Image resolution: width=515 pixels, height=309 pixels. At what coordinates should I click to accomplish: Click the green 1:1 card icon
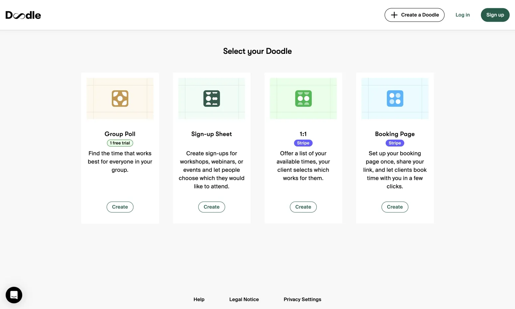coord(303,98)
